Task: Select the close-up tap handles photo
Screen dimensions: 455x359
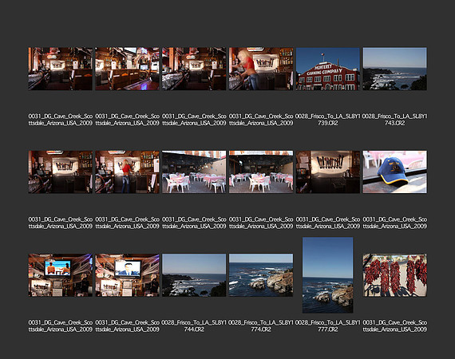Action: pos(327,172)
